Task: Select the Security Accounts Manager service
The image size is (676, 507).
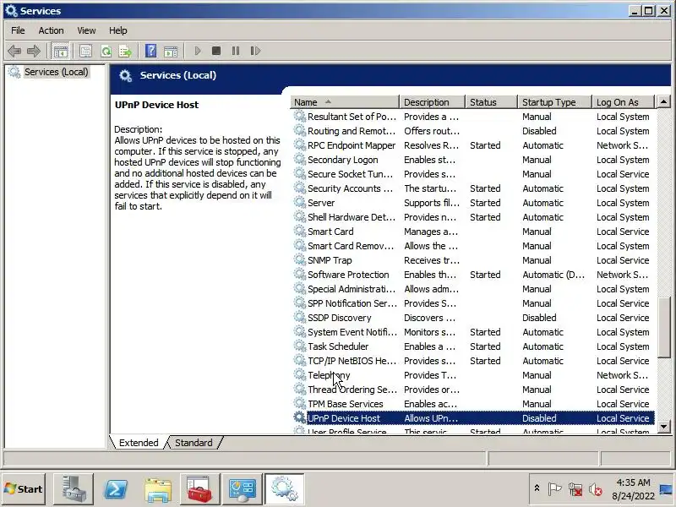Action: click(x=472, y=188)
